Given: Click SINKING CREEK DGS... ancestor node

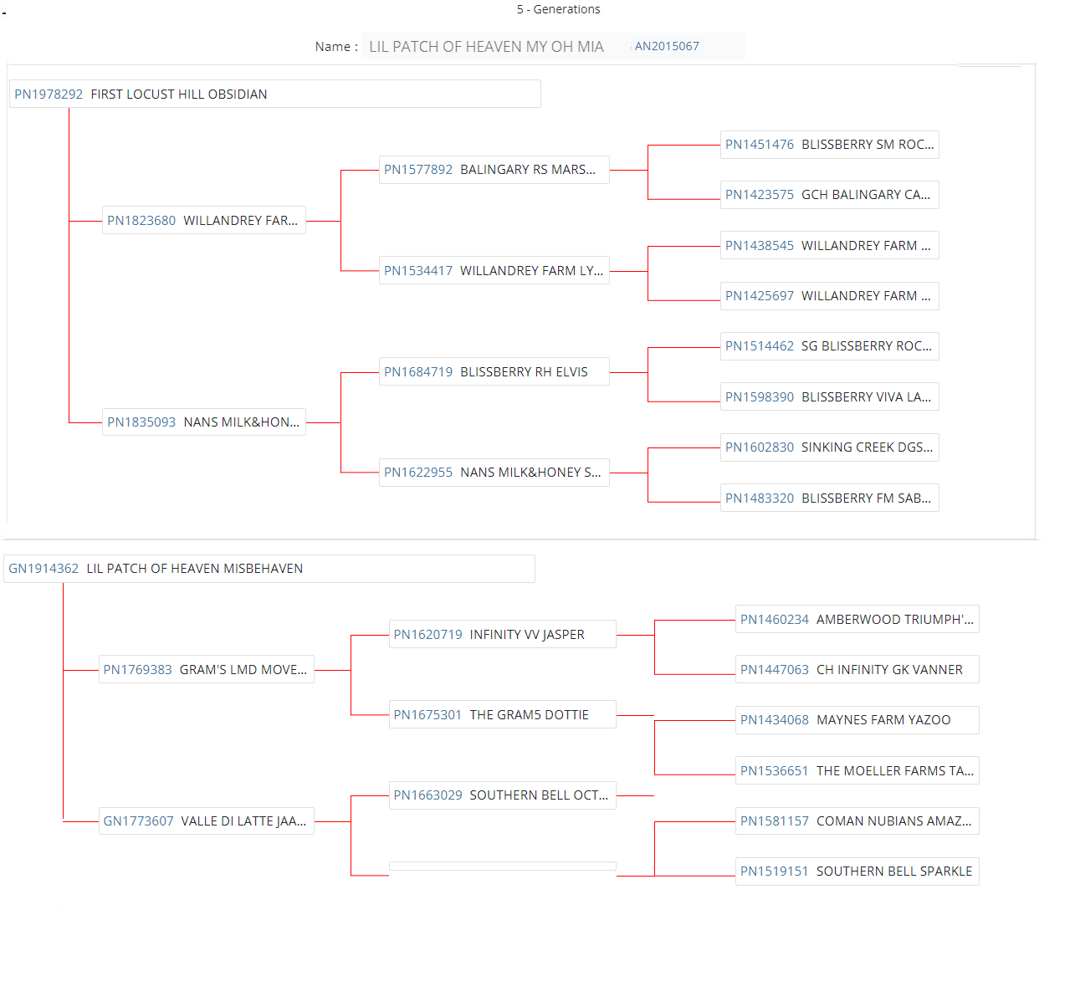Looking at the screenshot, I should point(867,447).
